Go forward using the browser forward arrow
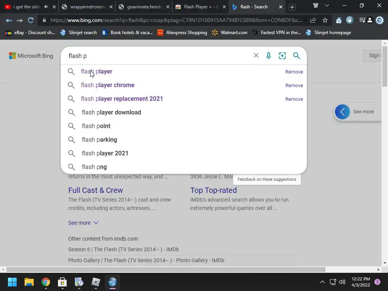This screenshot has height=291, width=388. (20, 20)
